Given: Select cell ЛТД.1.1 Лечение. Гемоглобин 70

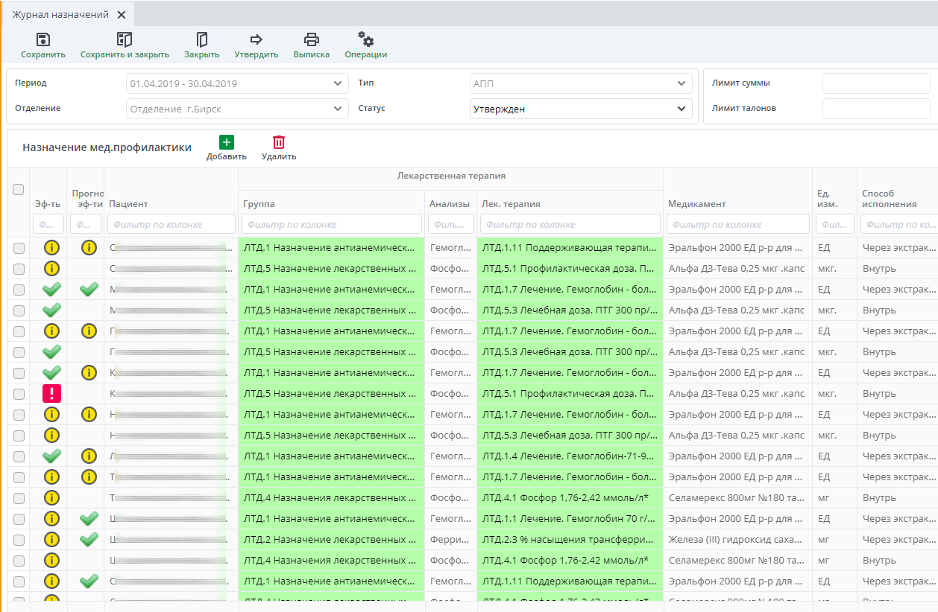Looking at the screenshot, I should pyautogui.click(x=570, y=518).
